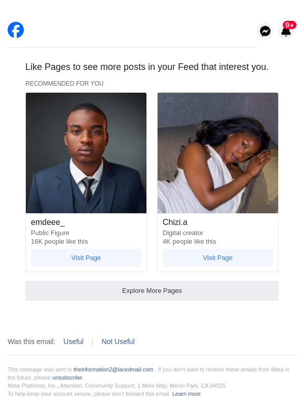Click the theinformation2@lacedmail.com address link
Screen dimensions: 304x417
coord(113,369)
